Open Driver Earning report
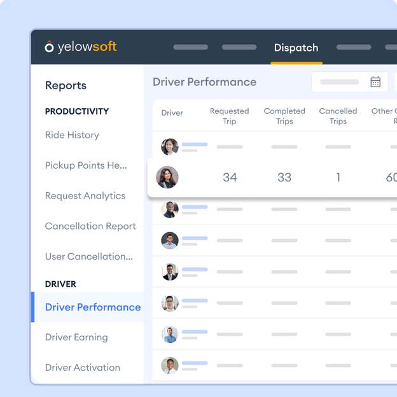Image resolution: width=397 pixels, height=397 pixels. point(76,337)
